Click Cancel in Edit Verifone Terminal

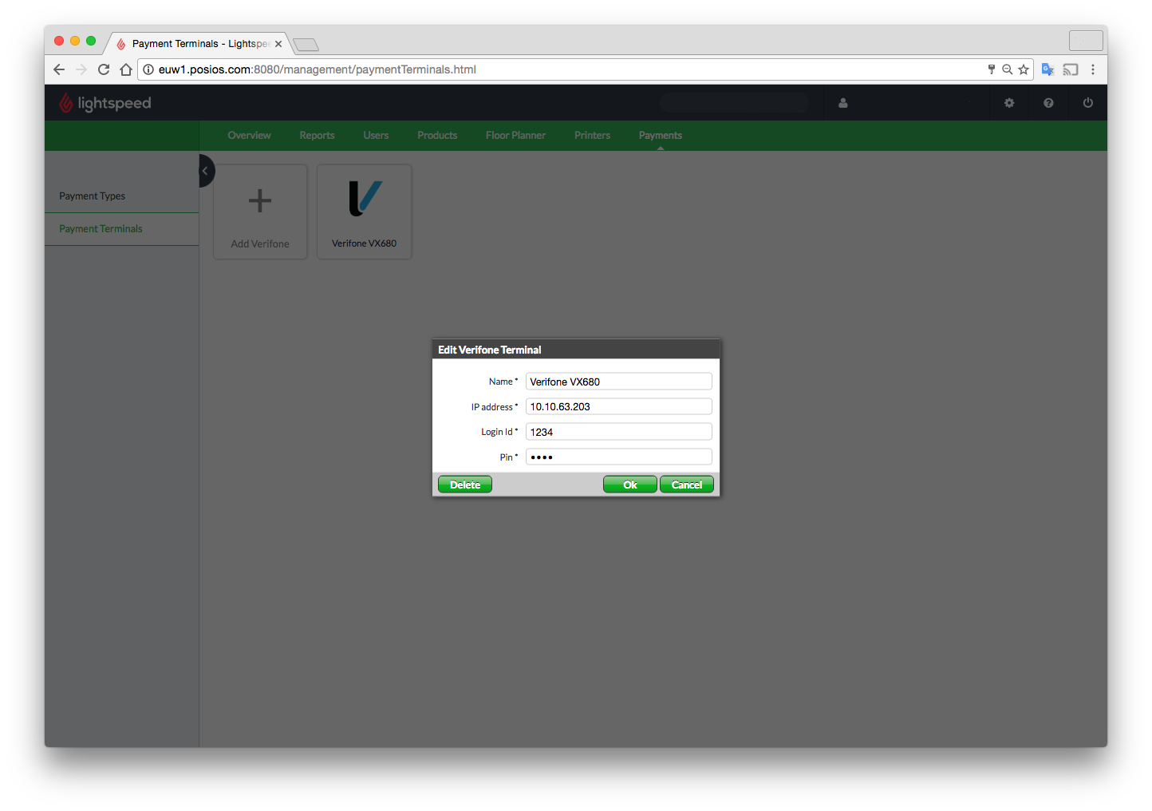click(687, 485)
